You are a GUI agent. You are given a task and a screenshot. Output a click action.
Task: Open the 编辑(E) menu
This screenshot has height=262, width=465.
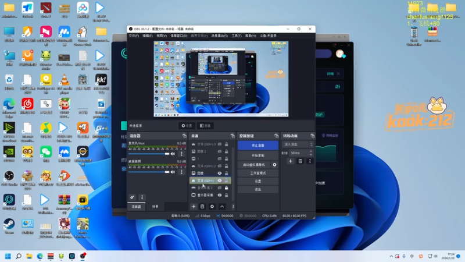pyautogui.click(x=148, y=36)
